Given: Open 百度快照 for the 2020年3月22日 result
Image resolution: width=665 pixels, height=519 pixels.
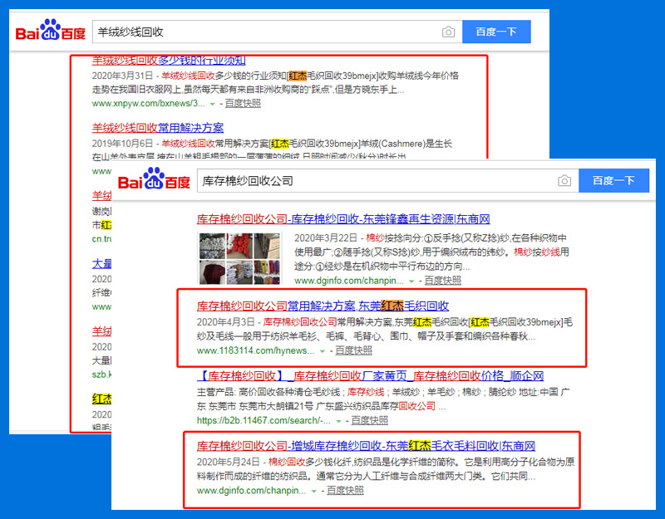Looking at the screenshot, I should coord(442,281).
